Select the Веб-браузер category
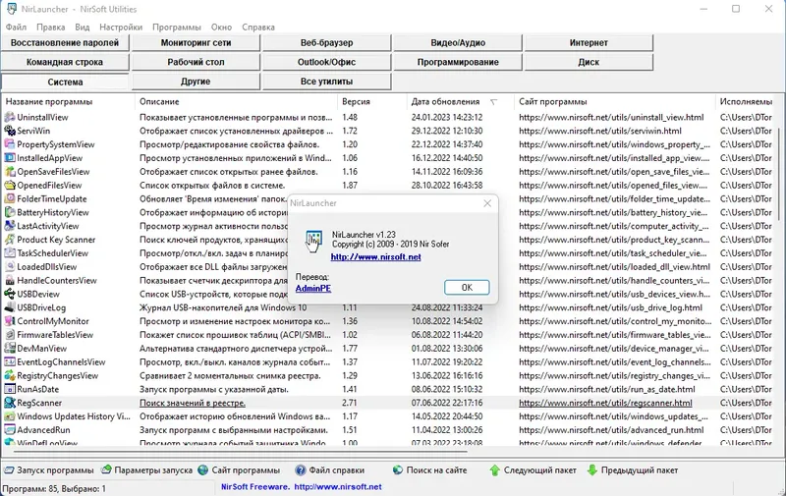The width and height of the screenshot is (786, 496). coord(327,42)
